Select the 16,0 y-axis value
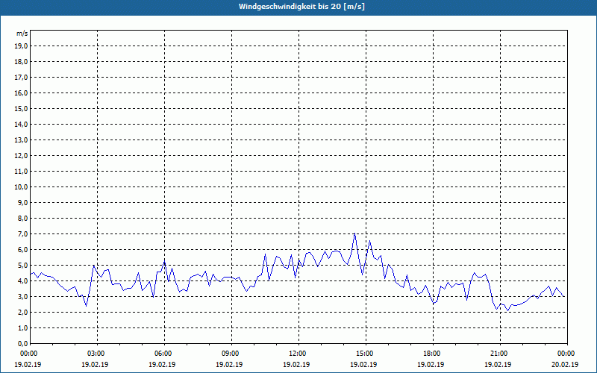Screen dimensions: 597x373 pyautogui.click(x=22, y=93)
